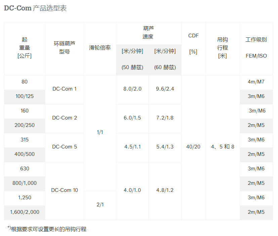Image resolution: width=278 pixels, height=236 pixels.
Task: Click speed value '9.6/2.4'
Action: click(165, 89)
